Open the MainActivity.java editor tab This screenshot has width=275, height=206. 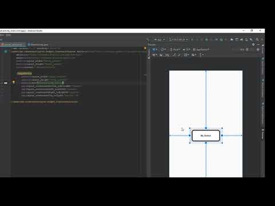coord(38,45)
